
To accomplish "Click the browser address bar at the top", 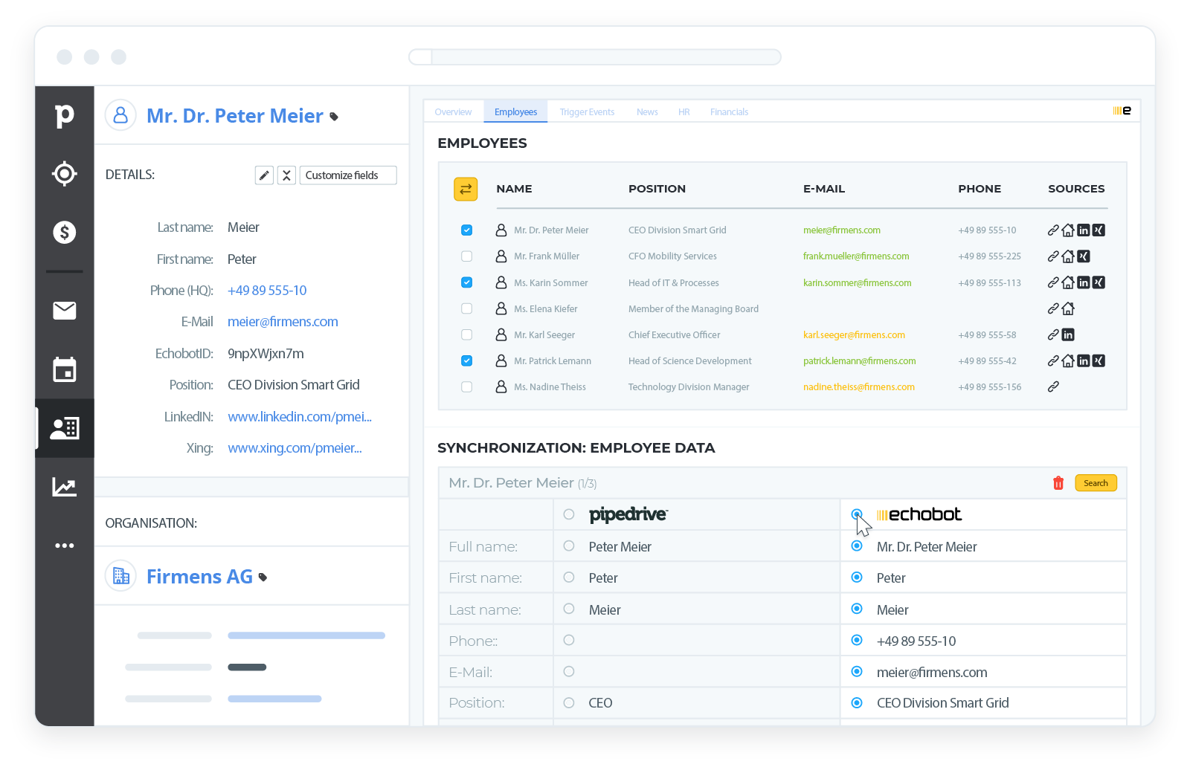I will [x=595, y=56].
